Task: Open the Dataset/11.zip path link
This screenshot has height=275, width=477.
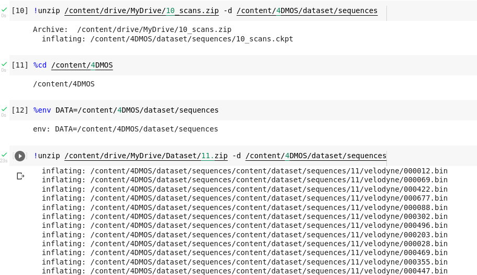Action: [x=146, y=156]
